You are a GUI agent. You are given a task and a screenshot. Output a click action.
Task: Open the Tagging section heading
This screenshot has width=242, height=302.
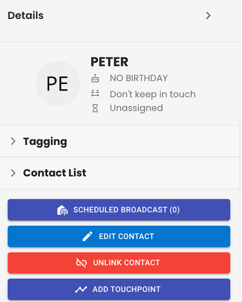click(45, 142)
